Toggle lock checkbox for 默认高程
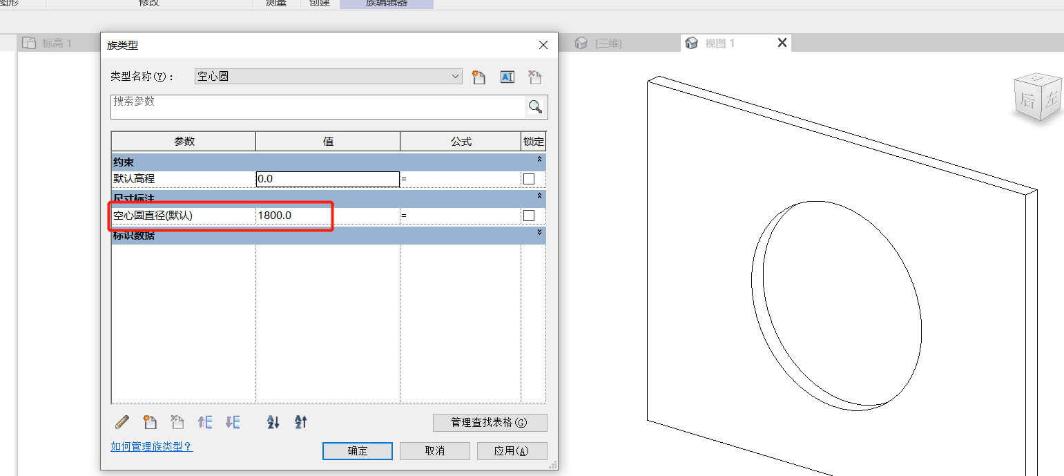Image resolution: width=1064 pixels, height=476 pixels. tap(529, 179)
